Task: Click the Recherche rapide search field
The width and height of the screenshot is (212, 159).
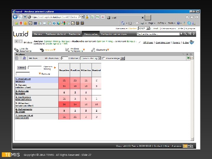Action: [x=158, y=34]
